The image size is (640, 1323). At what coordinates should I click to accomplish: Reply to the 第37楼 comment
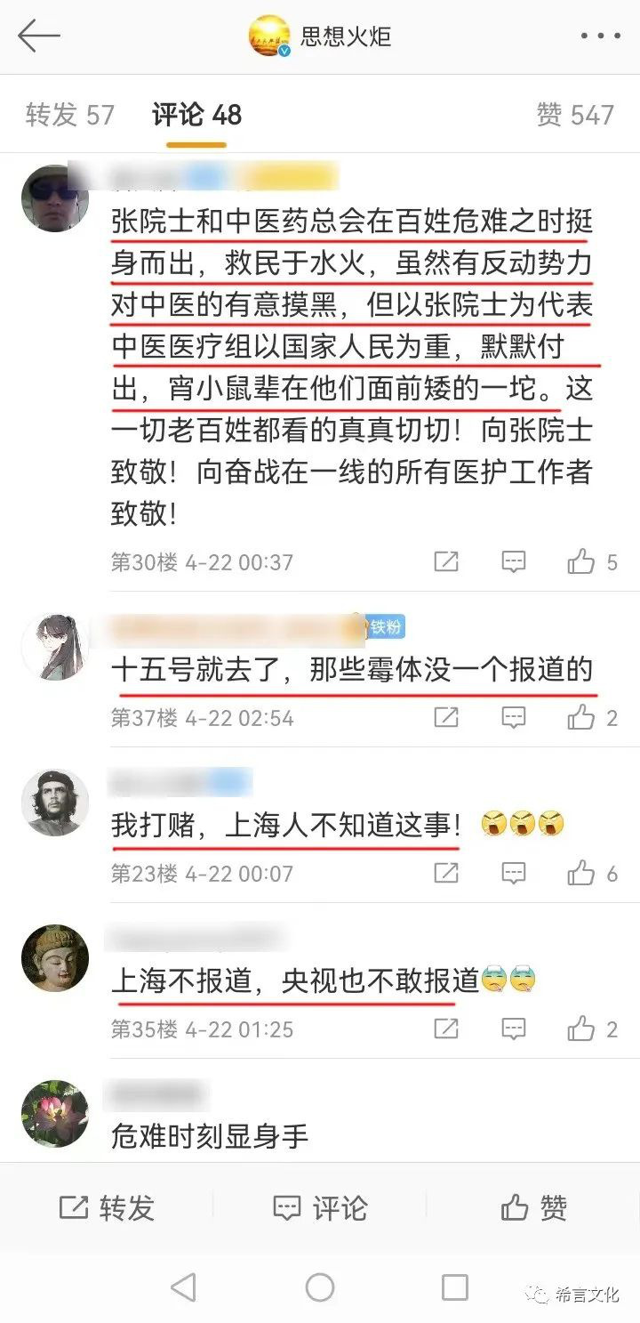[x=514, y=717]
